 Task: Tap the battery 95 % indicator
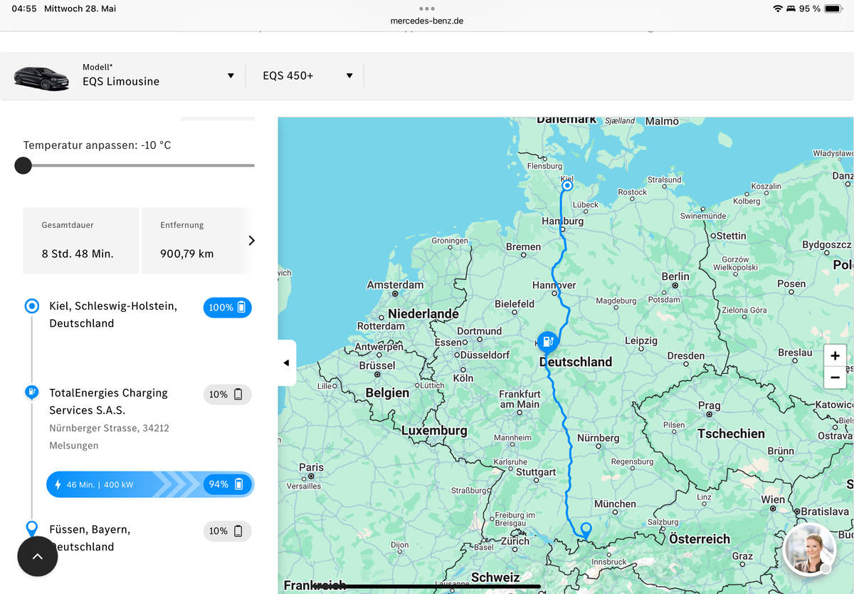coord(820,9)
